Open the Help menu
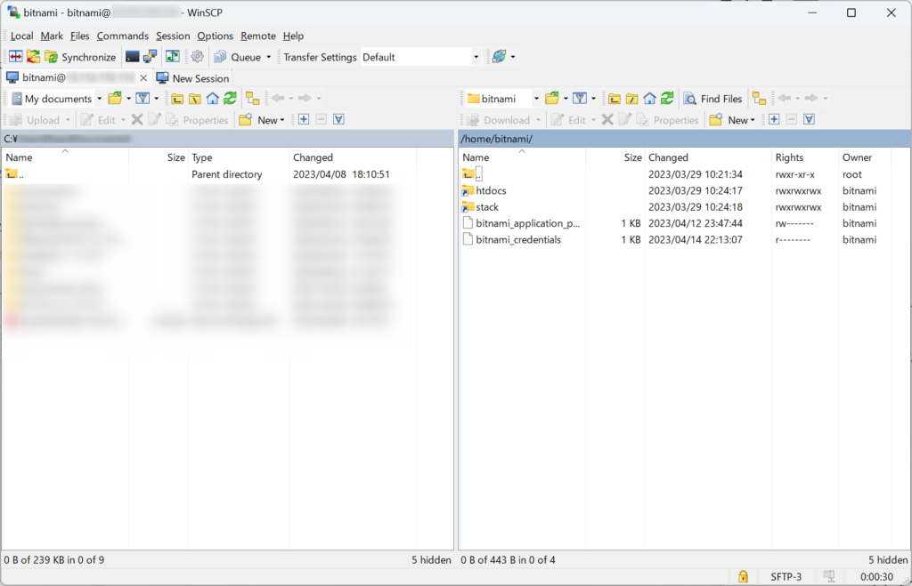 (293, 36)
